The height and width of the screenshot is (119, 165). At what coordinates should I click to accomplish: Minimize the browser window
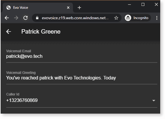click(129, 4)
